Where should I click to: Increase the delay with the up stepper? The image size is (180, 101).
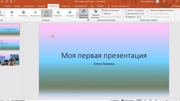coord(145,16)
